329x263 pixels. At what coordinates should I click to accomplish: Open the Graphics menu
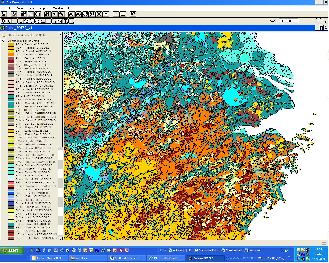(44, 8)
